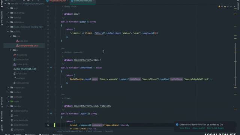Expand the database folder
Viewport: 240px width, 135px height.
(8, 22)
